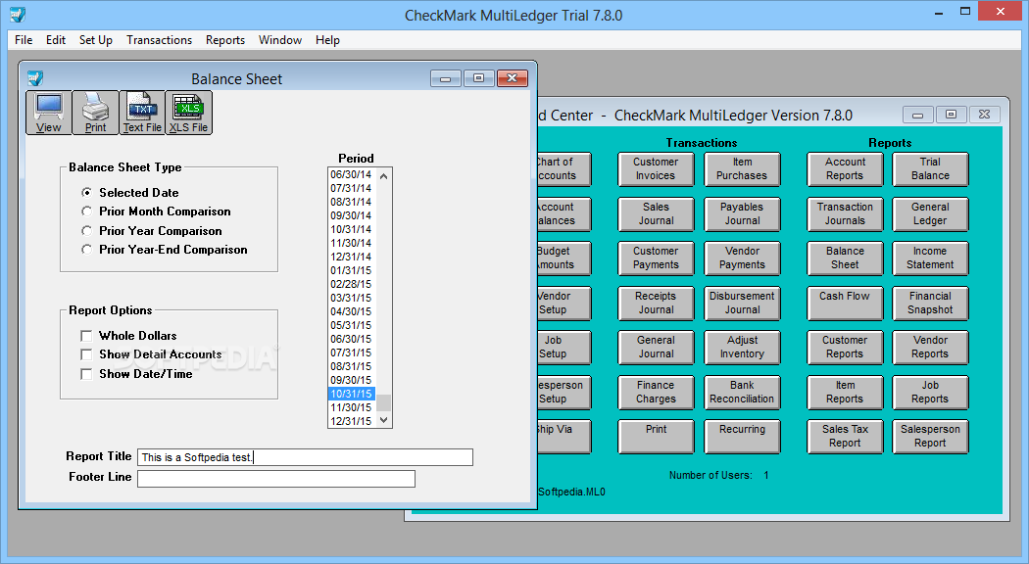Screen dimensions: 1029x564
Task: Open Customer Payments in Command Center
Action: 656,258
